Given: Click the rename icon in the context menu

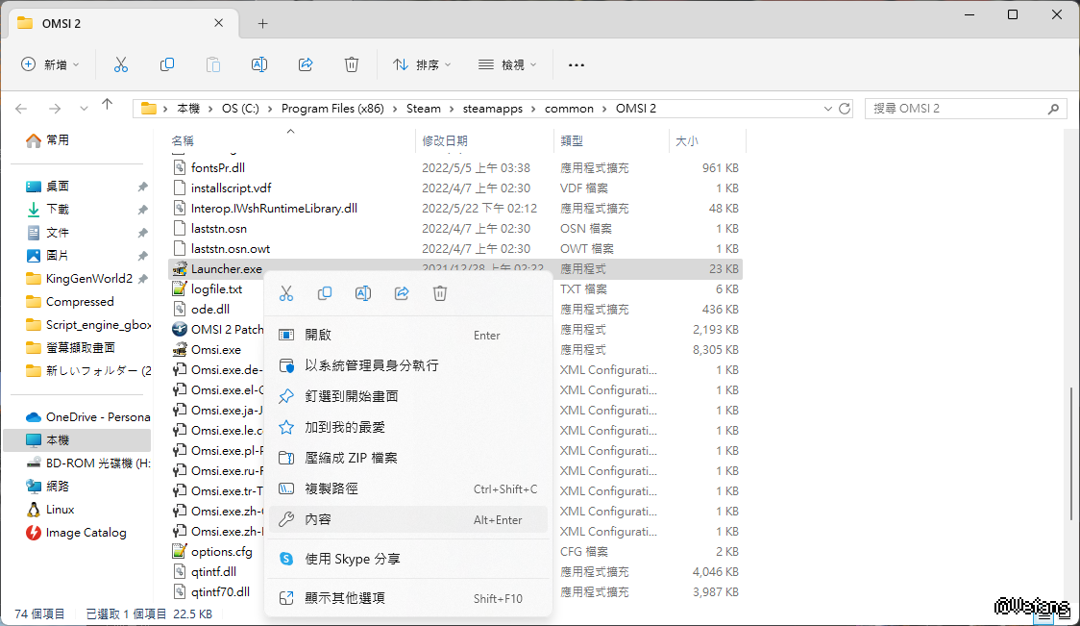Looking at the screenshot, I should 363,293.
